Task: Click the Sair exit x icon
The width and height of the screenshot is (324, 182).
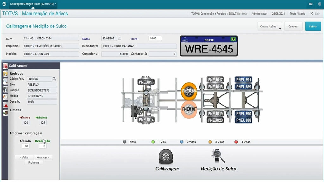Action: (312, 13)
